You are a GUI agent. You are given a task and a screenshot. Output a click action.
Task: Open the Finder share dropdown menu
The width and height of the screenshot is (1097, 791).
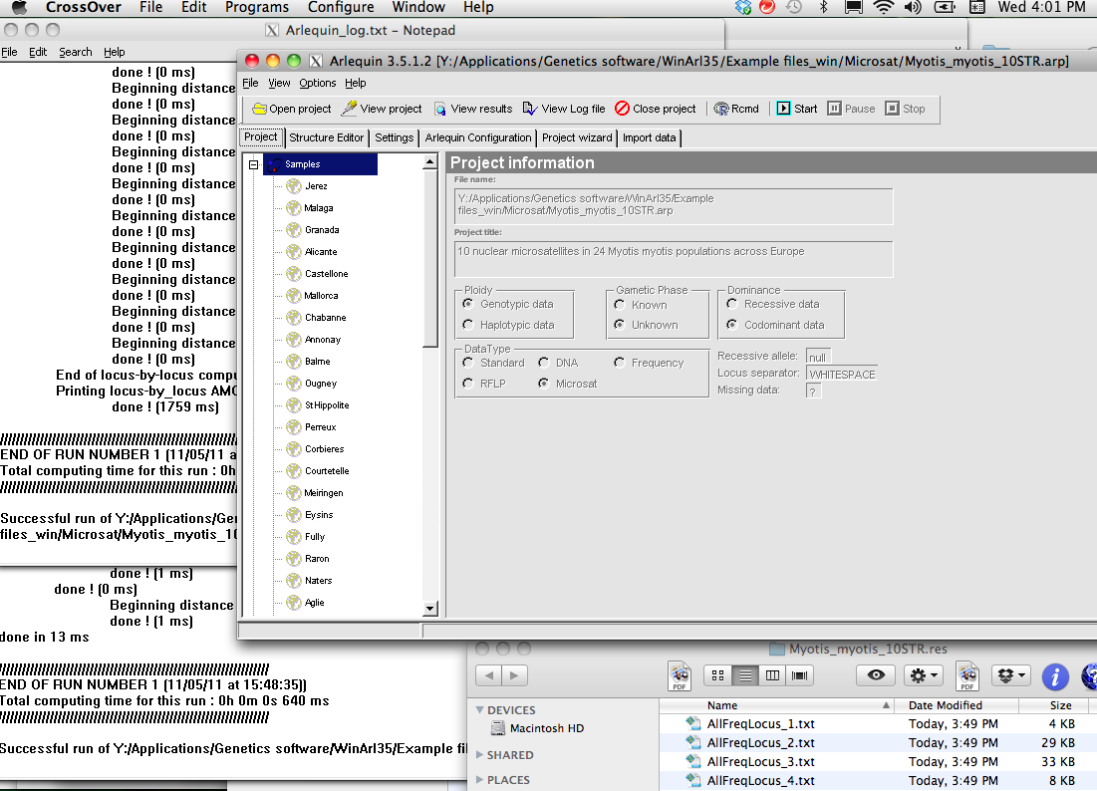point(1010,675)
